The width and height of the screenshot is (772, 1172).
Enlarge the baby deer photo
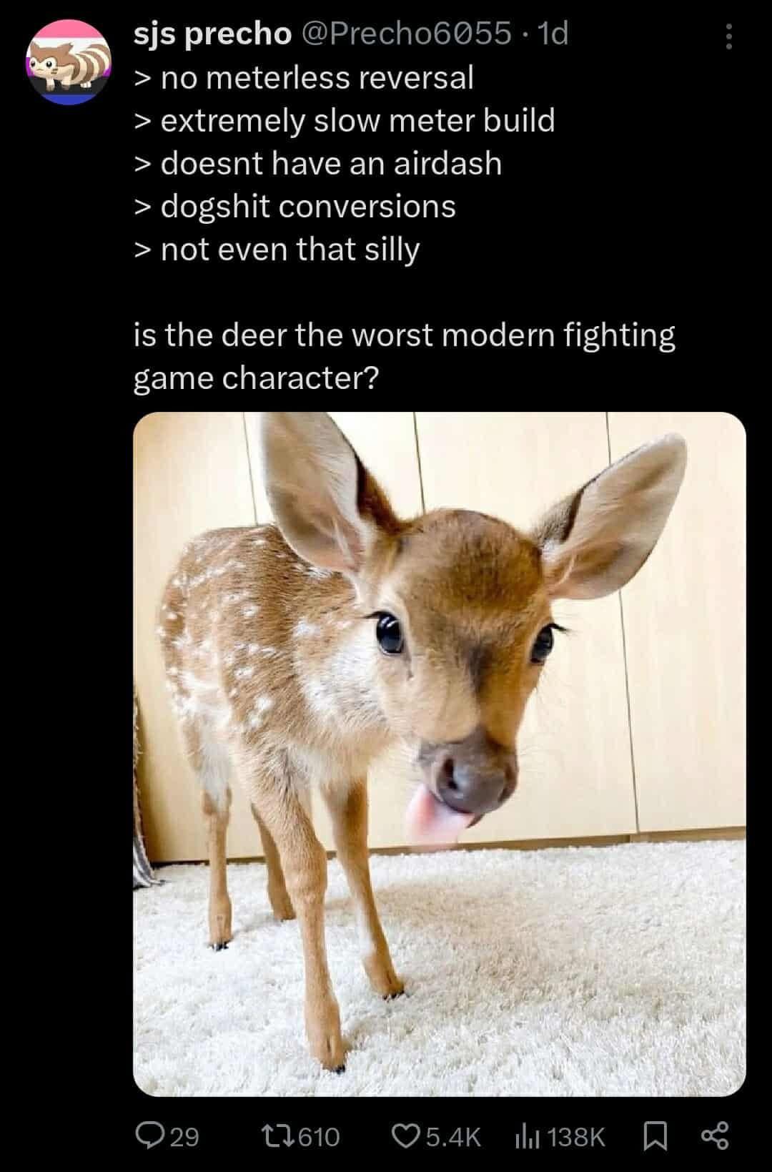[440, 754]
